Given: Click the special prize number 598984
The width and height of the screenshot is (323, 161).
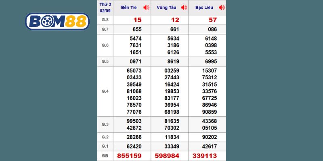Looking at the screenshot, I should [167, 156].
